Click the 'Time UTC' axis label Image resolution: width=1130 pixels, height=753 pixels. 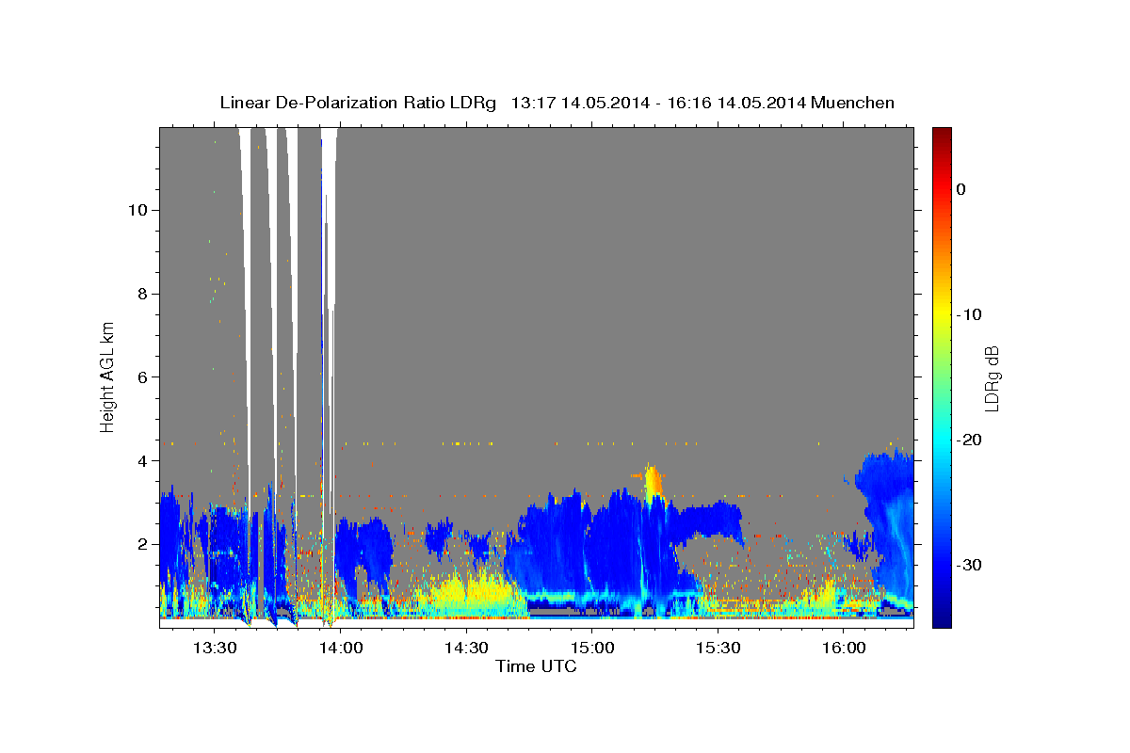[536, 666]
